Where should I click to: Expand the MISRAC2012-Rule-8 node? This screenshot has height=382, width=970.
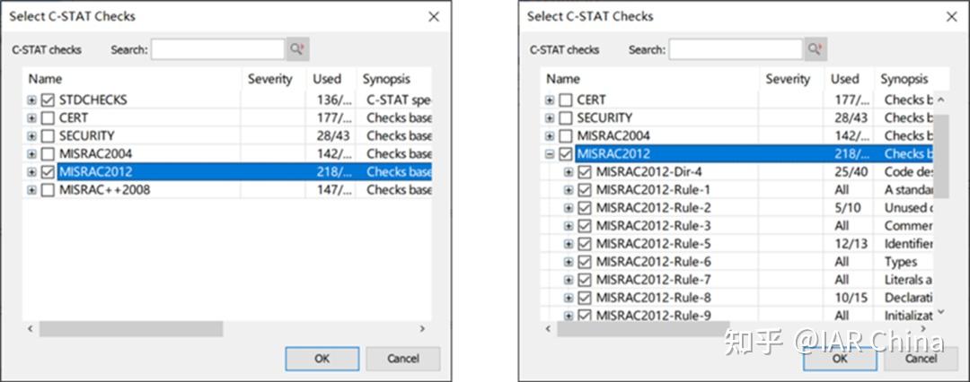point(568,298)
